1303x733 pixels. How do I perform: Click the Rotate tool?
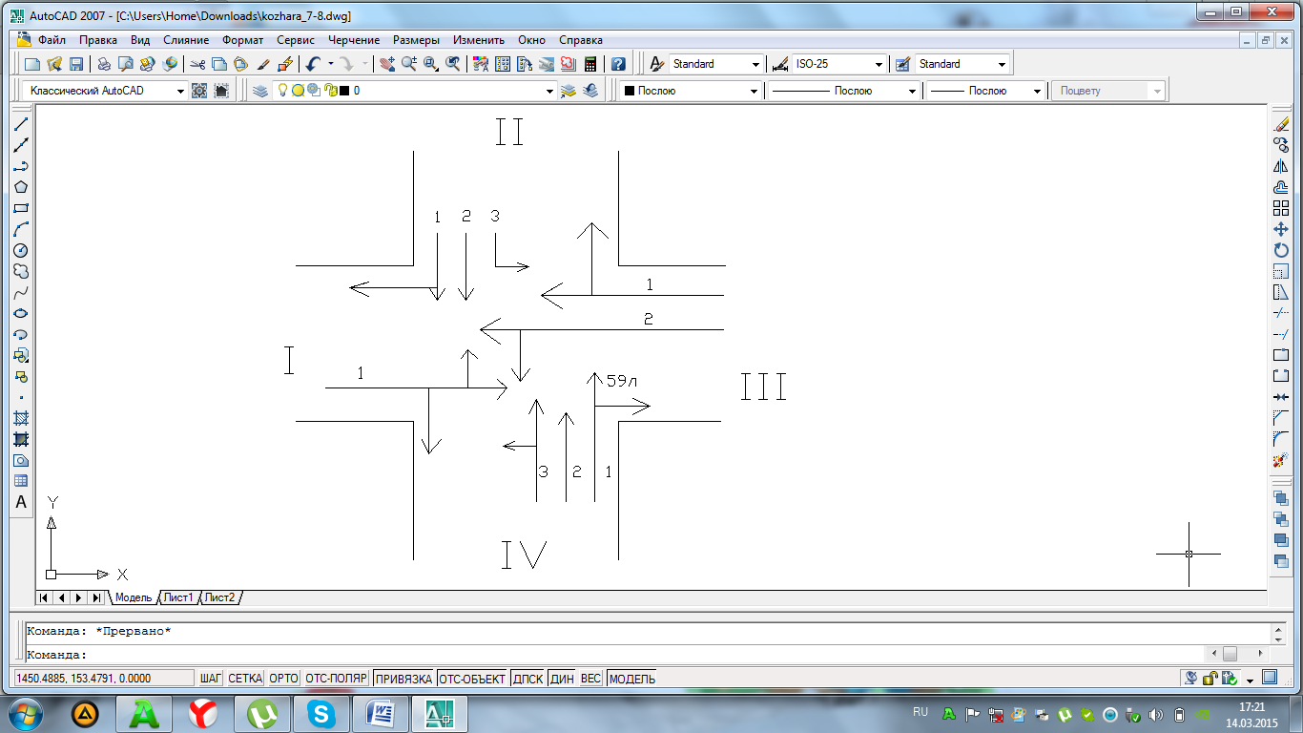click(x=1281, y=250)
